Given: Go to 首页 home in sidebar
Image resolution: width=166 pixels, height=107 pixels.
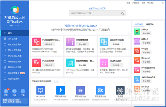Looking at the screenshot, I should pos(15,33).
